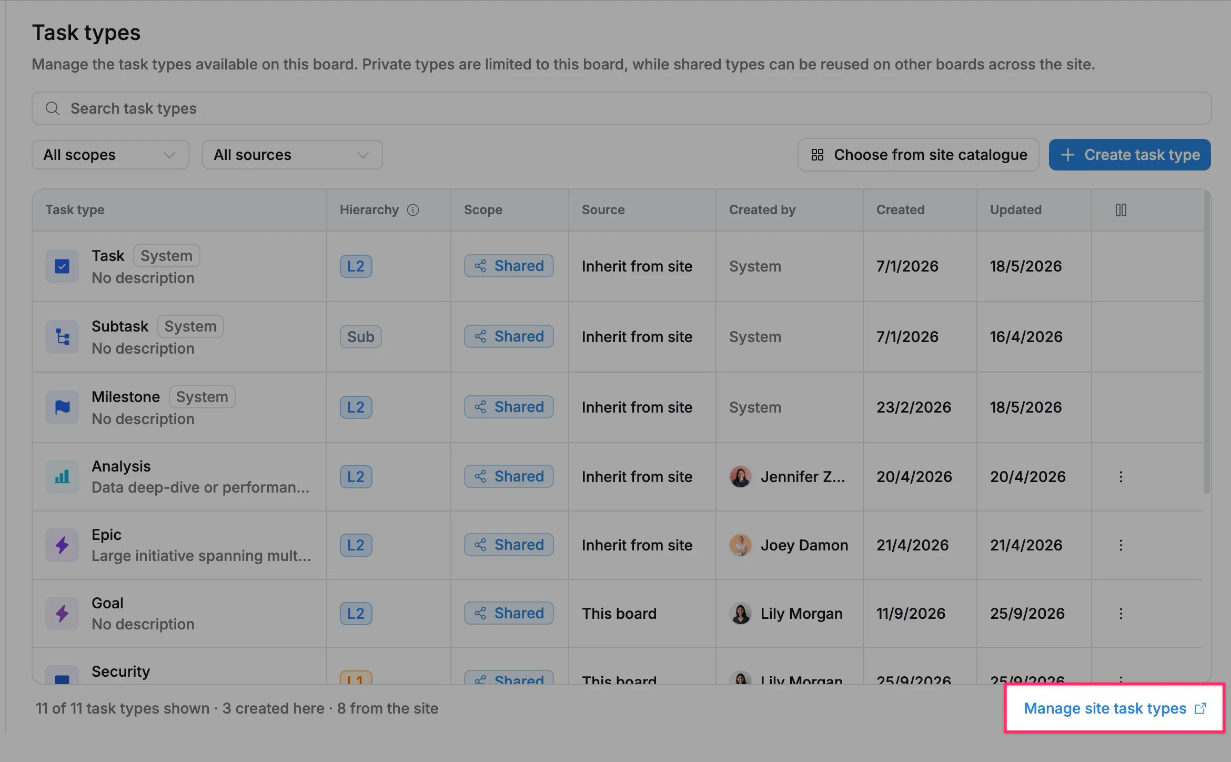Open the more actions menu for Epic
The height and width of the screenshot is (762, 1231).
point(1121,545)
